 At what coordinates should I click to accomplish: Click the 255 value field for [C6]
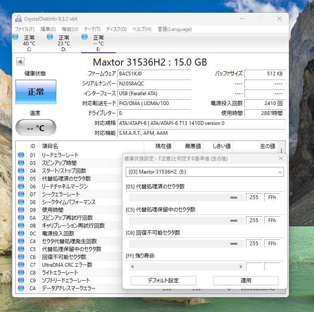(x=254, y=244)
